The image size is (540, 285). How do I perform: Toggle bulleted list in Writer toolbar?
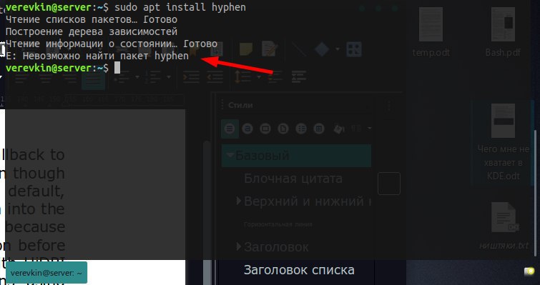121,76
